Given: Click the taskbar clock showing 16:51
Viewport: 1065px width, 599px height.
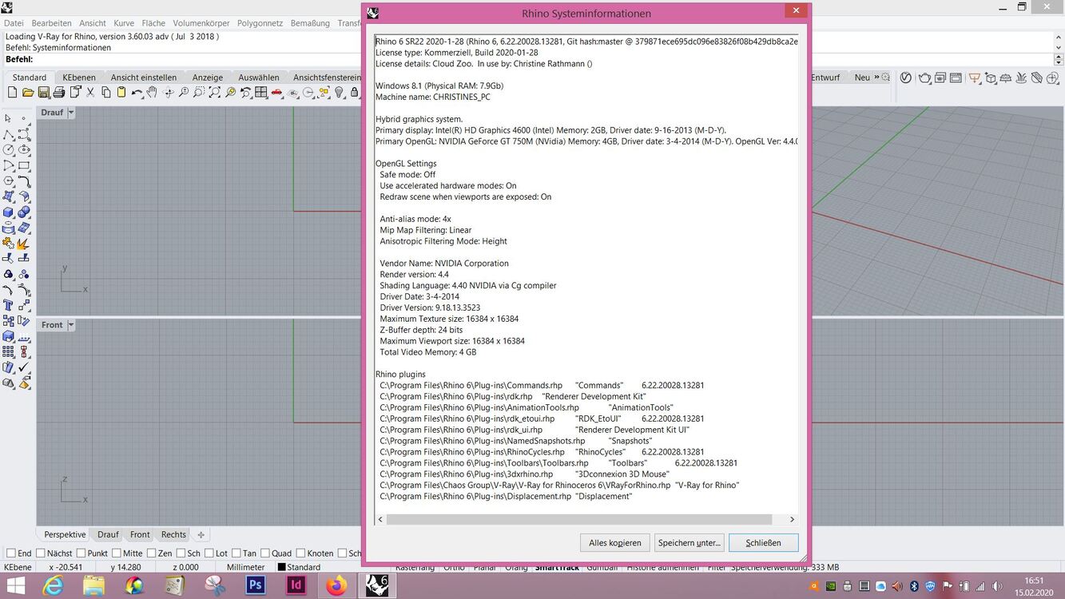Looking at the screenshot, I should click(x=1035, y=581).
